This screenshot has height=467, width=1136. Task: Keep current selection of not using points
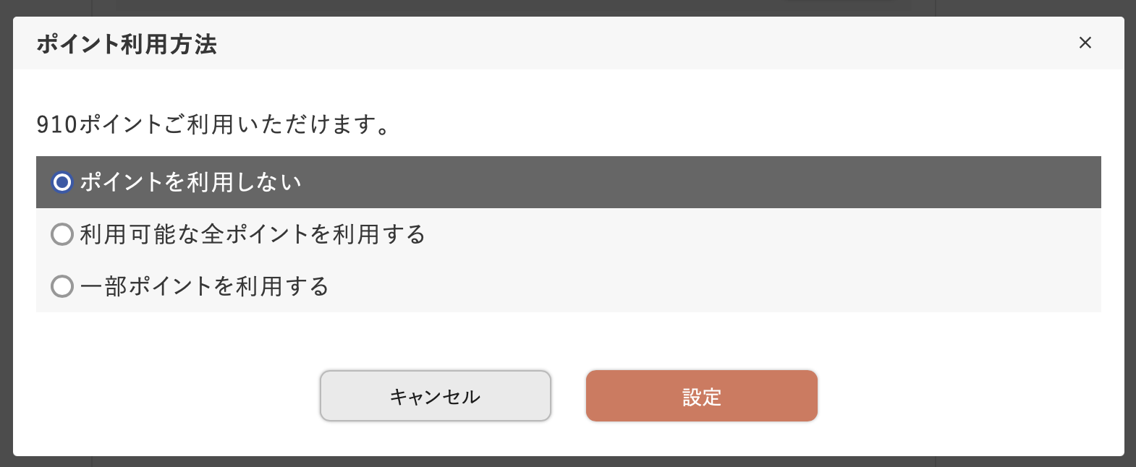62,183
